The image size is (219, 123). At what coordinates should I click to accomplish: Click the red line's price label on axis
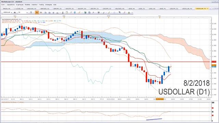coord(214,62)
